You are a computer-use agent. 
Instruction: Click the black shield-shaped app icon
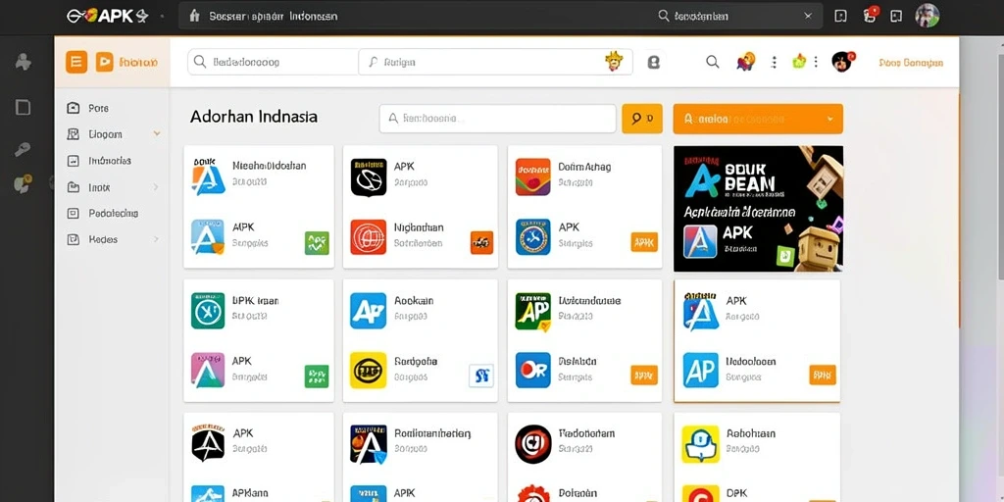tap(369, 177)
